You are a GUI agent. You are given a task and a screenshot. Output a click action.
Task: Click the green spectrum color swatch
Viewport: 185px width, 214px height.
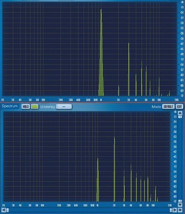35,106
